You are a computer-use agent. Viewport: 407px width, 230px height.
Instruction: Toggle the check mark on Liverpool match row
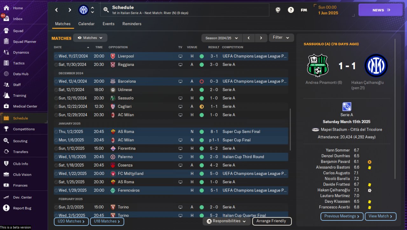pos(56,56)
